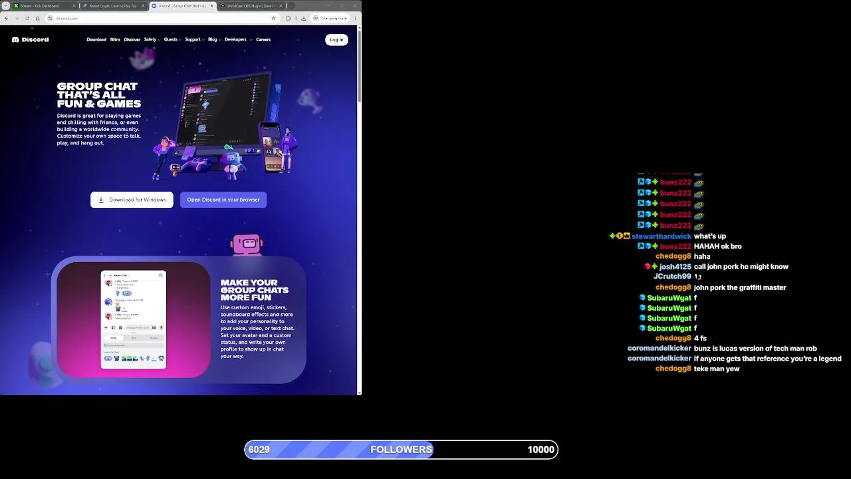Expand the Quests dropdown menu
The width and height of the screenshot is (851, 479).
[173, 39]
